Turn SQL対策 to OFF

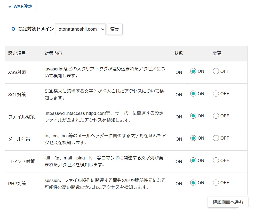(x=216, y=94)
